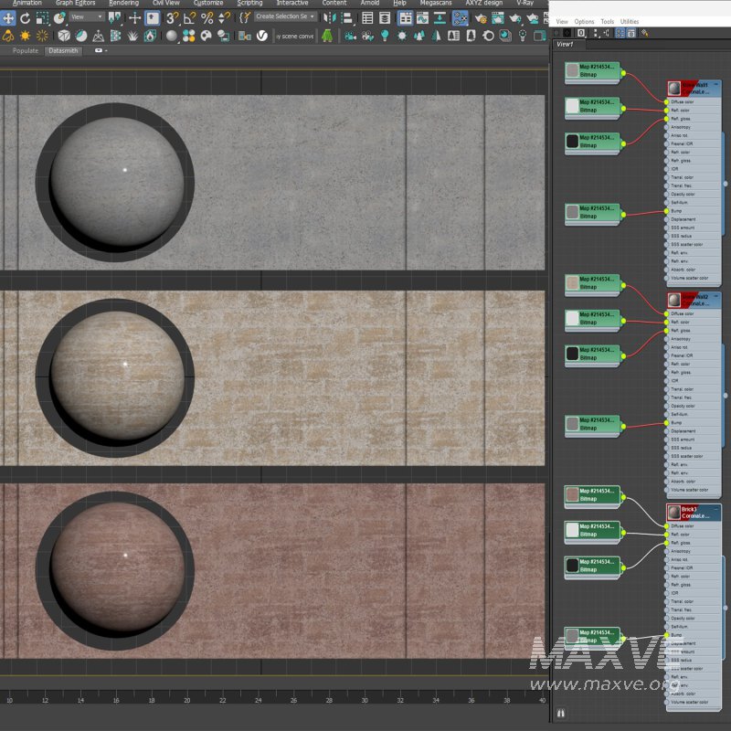
Task: Open the Rendering menu
Action: point(123,4)
